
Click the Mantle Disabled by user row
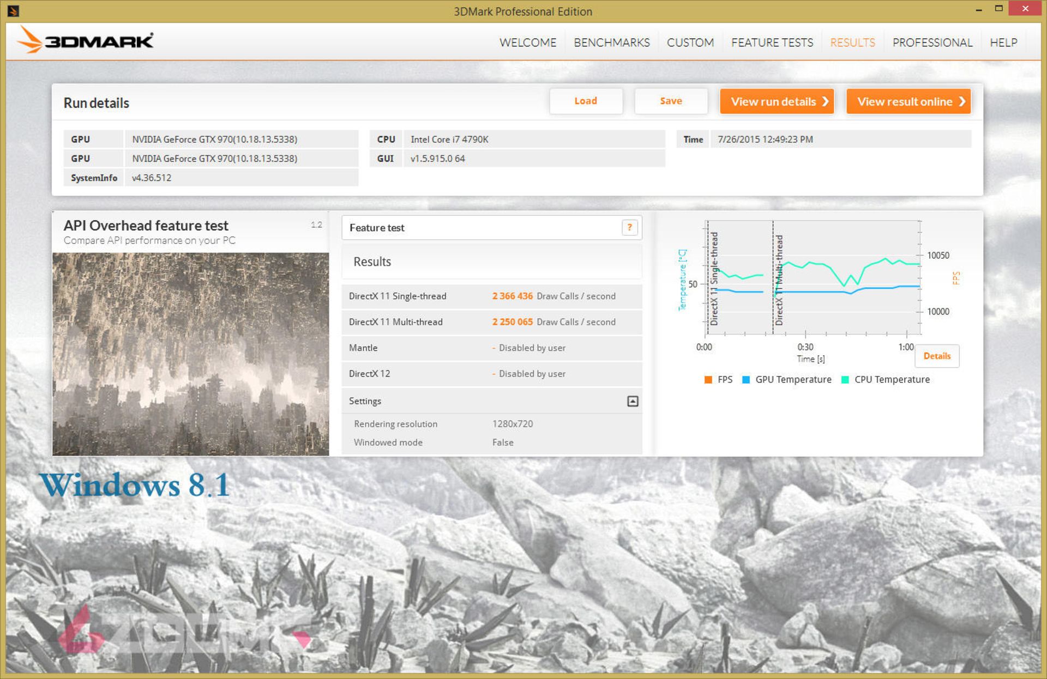click(x=491, y=348)
